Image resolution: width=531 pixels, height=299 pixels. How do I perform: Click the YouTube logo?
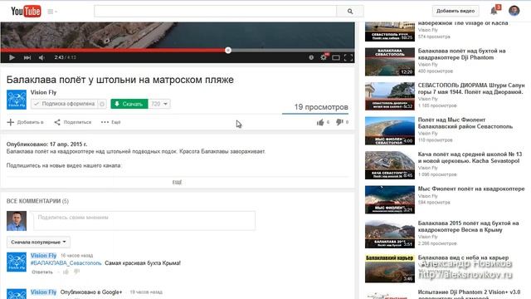click(x=26, y=11)
